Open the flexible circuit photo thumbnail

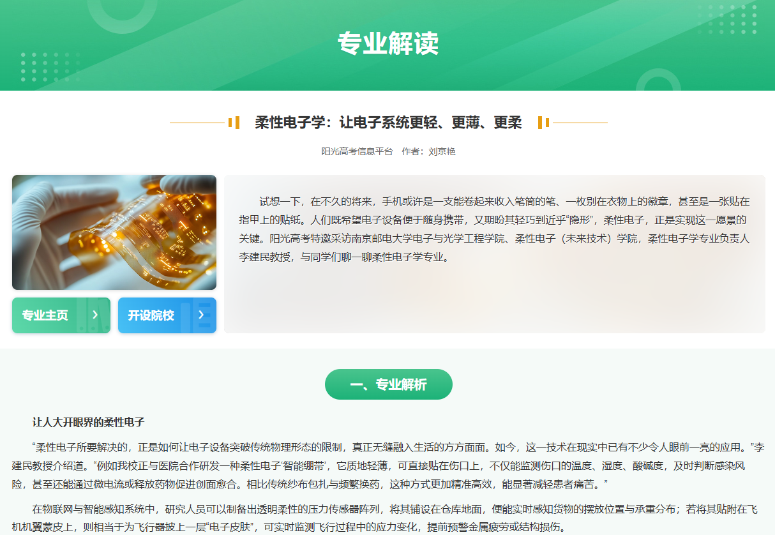(x=114, y=232)
